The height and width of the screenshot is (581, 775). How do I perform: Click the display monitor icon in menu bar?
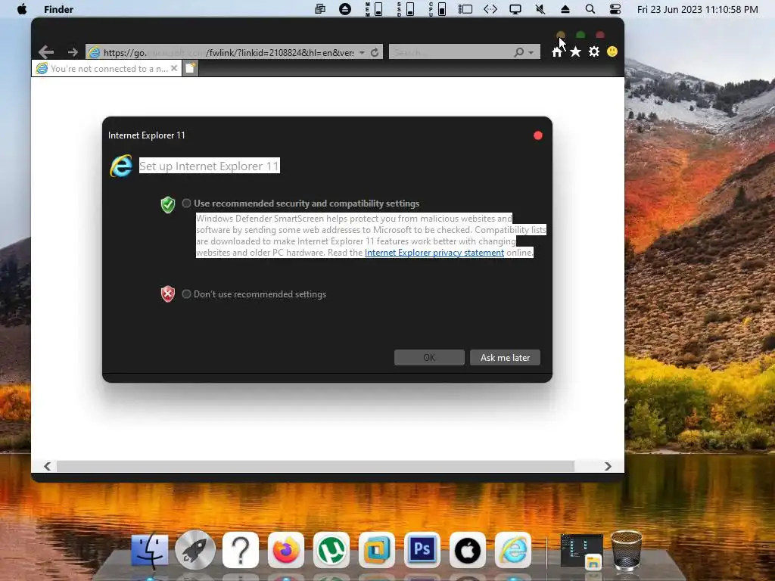[x=515, y=9]
